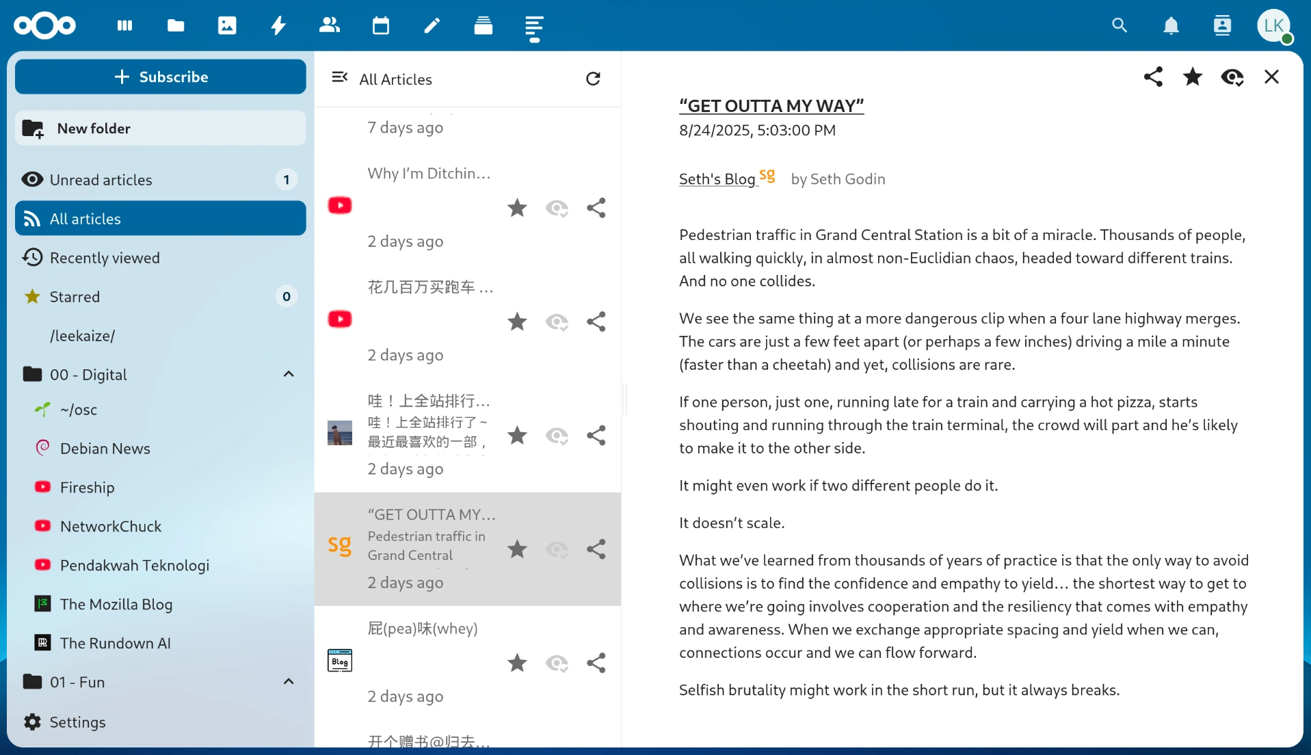The height and width of the screenshot is (755, 1311).
Task: Star the 'Why I'm Ditchin…' article
Action: [x=518, y=208]
